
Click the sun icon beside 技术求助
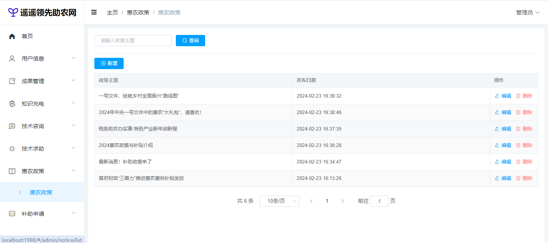pos(12,149)
